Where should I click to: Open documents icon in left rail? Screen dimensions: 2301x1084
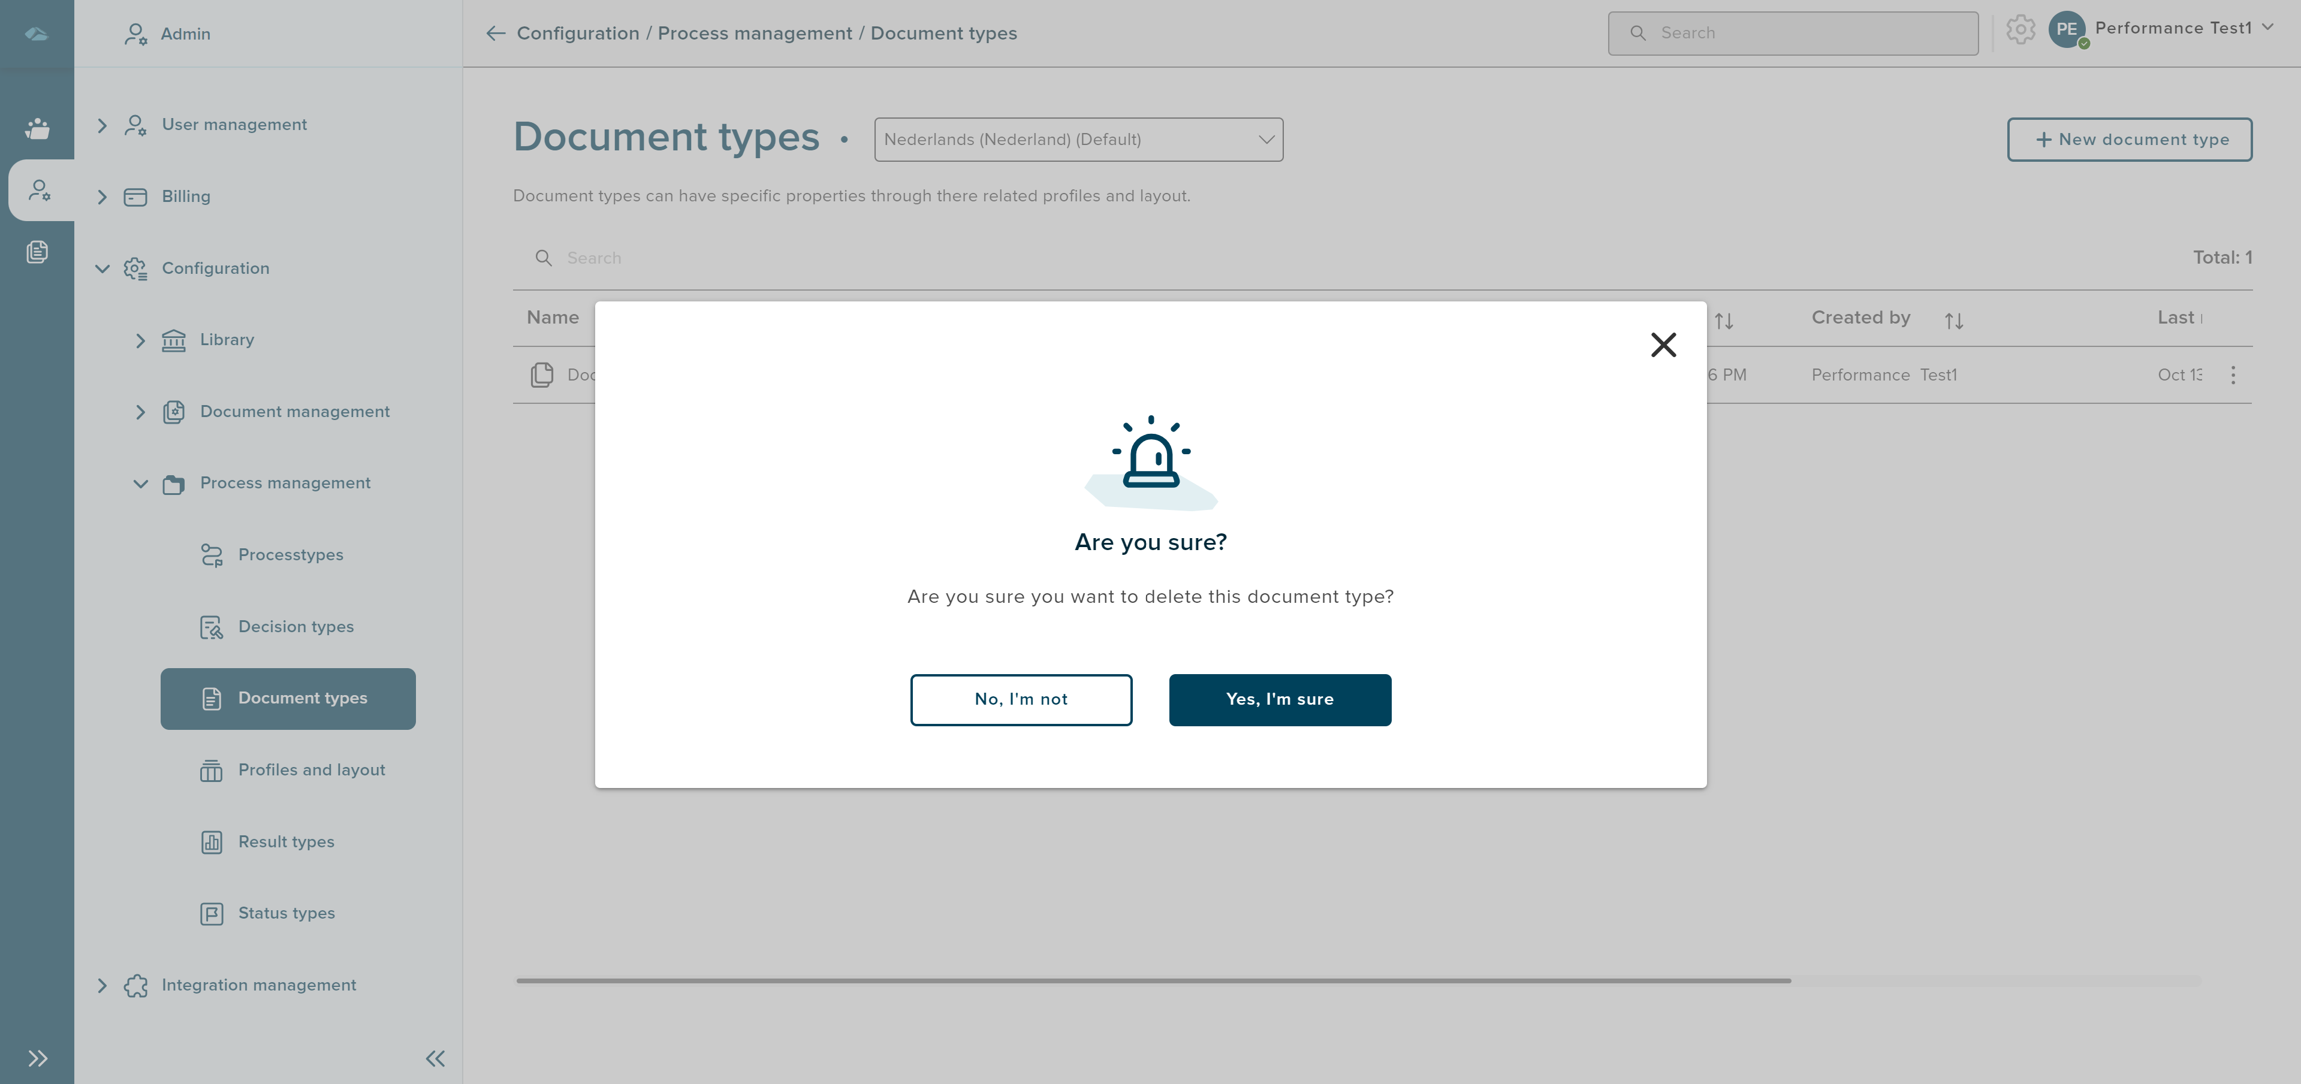click(x=37, y=252)
